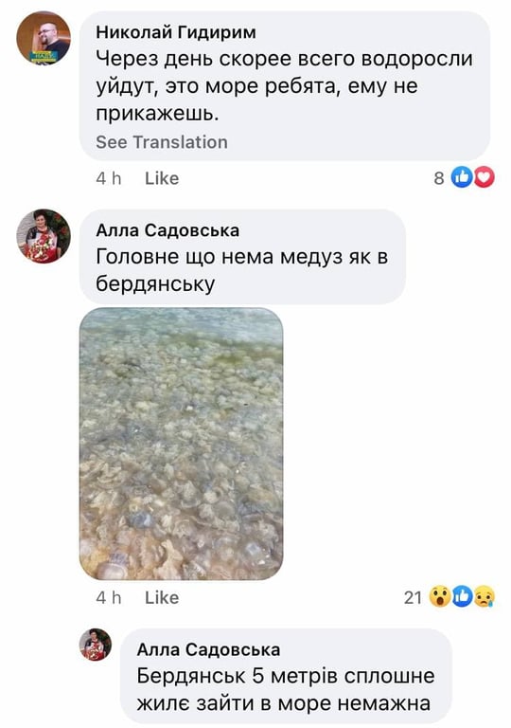Image resolution: width=511 pixels, height=728 pixels.
Task: Click wow emoji reaction on jellyfish comment
Action: [439, 596]
